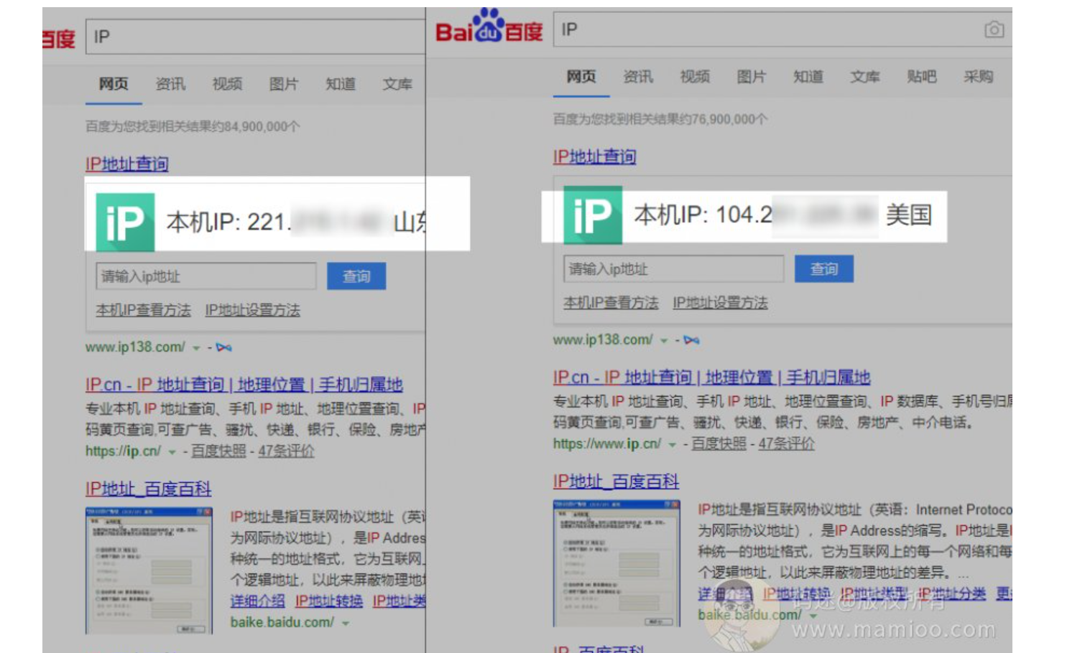Open 47条评价 link in the left window

point(286,451)
